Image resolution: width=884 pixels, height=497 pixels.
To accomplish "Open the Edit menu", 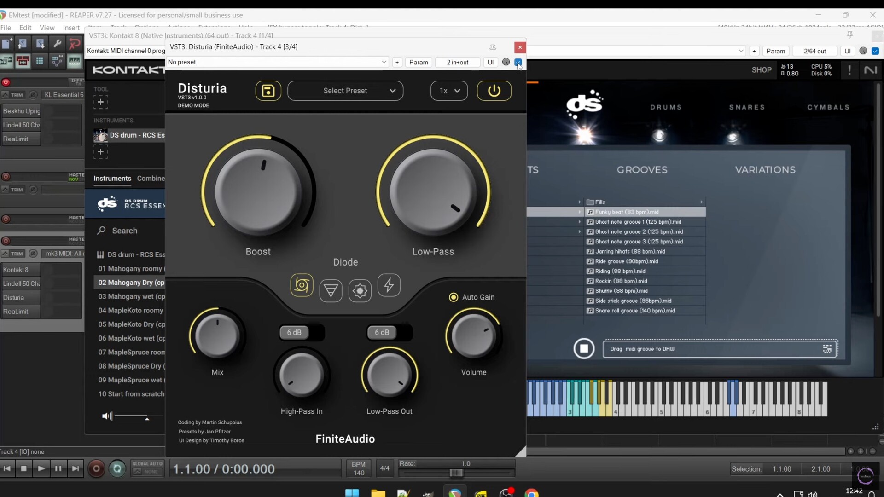I will (25, 28).
